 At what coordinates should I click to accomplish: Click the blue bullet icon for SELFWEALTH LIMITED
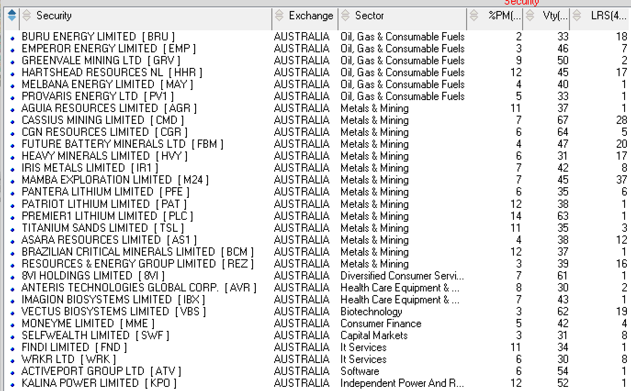coord(12,336)
